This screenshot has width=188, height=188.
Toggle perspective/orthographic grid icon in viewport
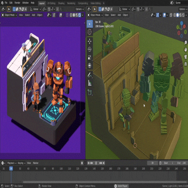click(x=185, y=64)
